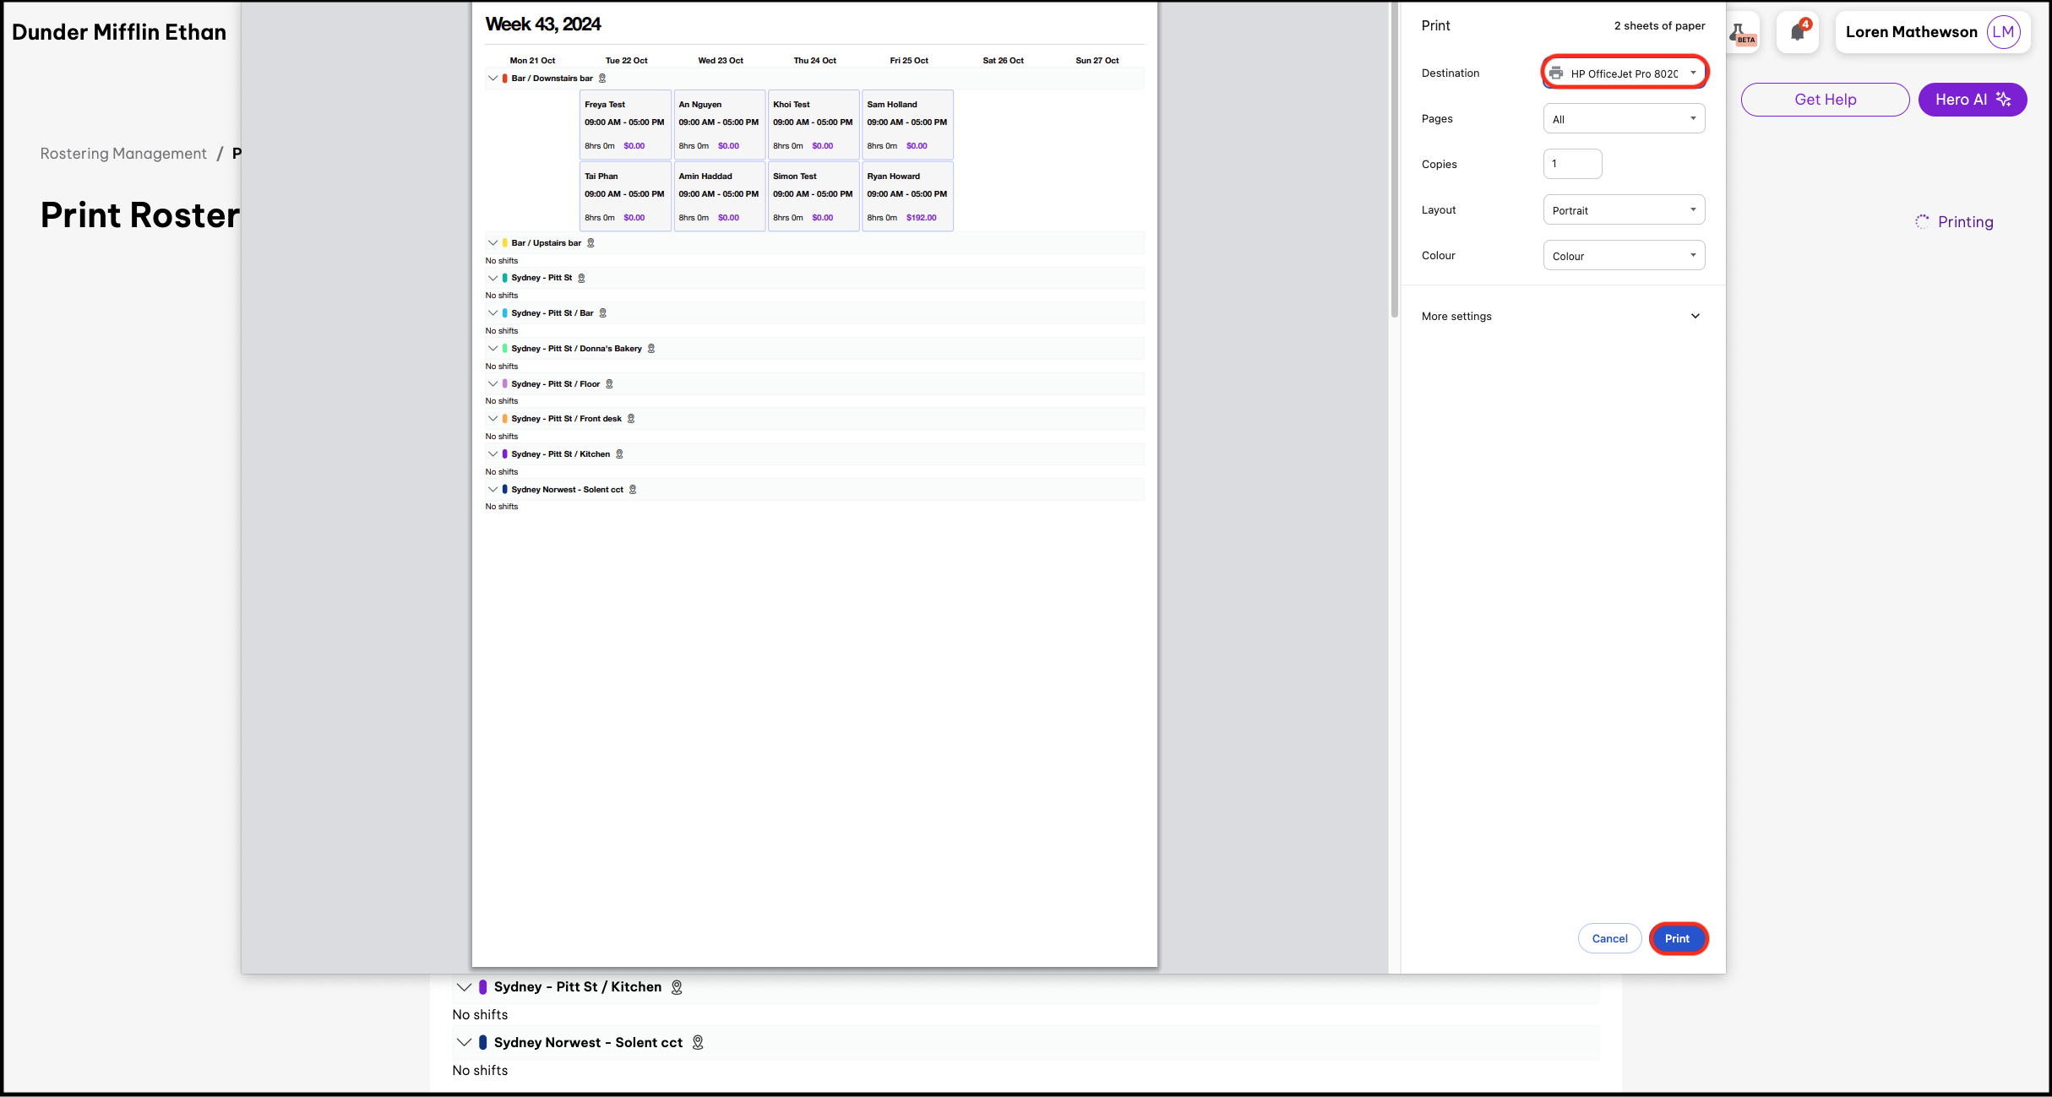
Task: Click location pin beside Sydney - Pitt St / Kitchen
Action: 677,987
